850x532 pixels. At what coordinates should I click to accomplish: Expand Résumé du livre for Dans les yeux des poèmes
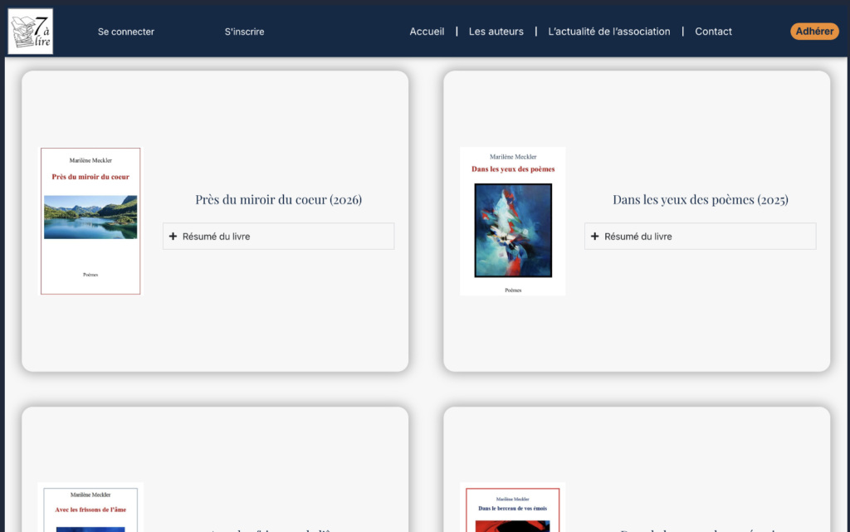701,237
